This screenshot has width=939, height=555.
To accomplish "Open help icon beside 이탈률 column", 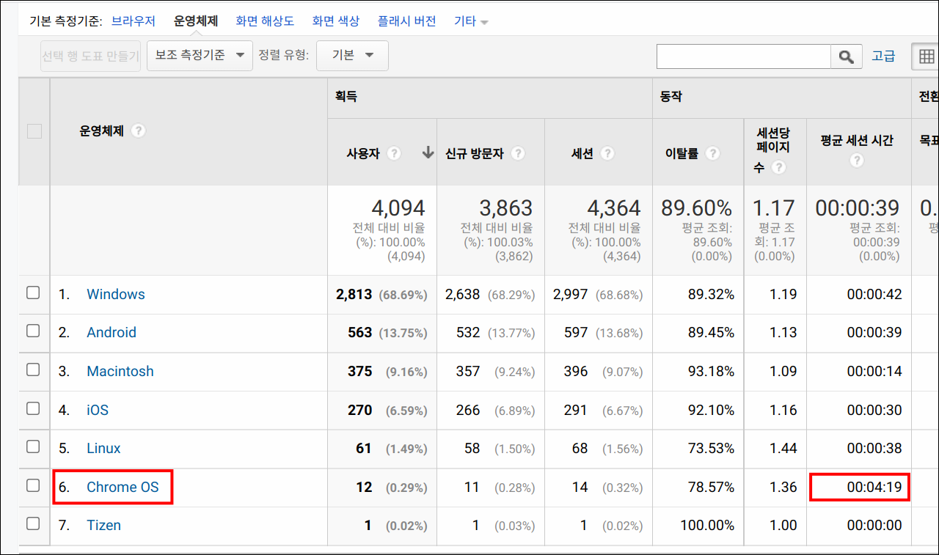I will pos(713,154).
